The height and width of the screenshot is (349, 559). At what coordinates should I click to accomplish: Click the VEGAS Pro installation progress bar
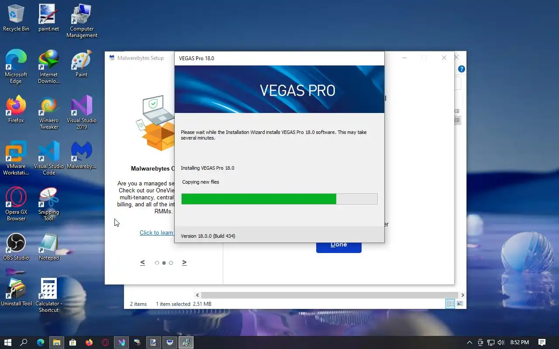coord(279,199)
